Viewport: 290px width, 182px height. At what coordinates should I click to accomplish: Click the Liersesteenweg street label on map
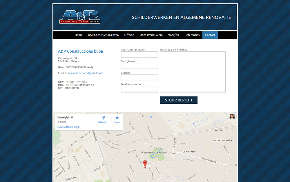pyautogui.click(x=209, y=160)
